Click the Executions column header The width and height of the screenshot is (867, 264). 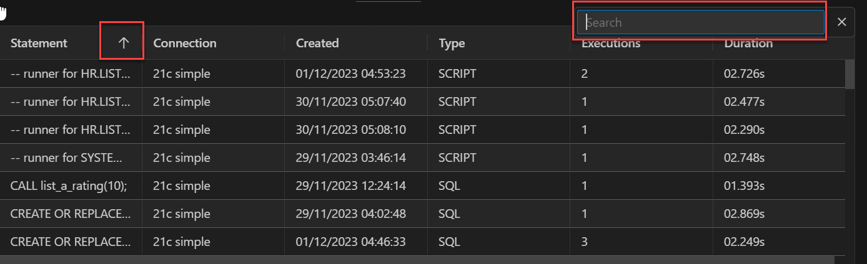611,44
